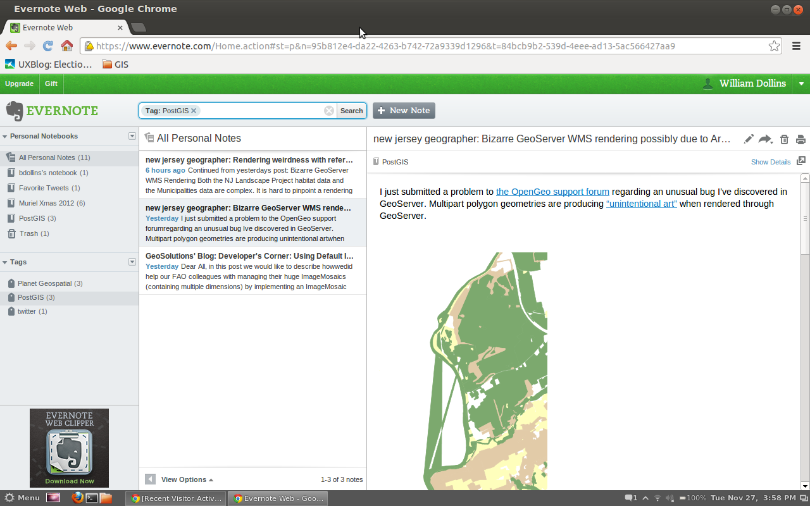Click the Evernote Web Clipper ad

69,448
